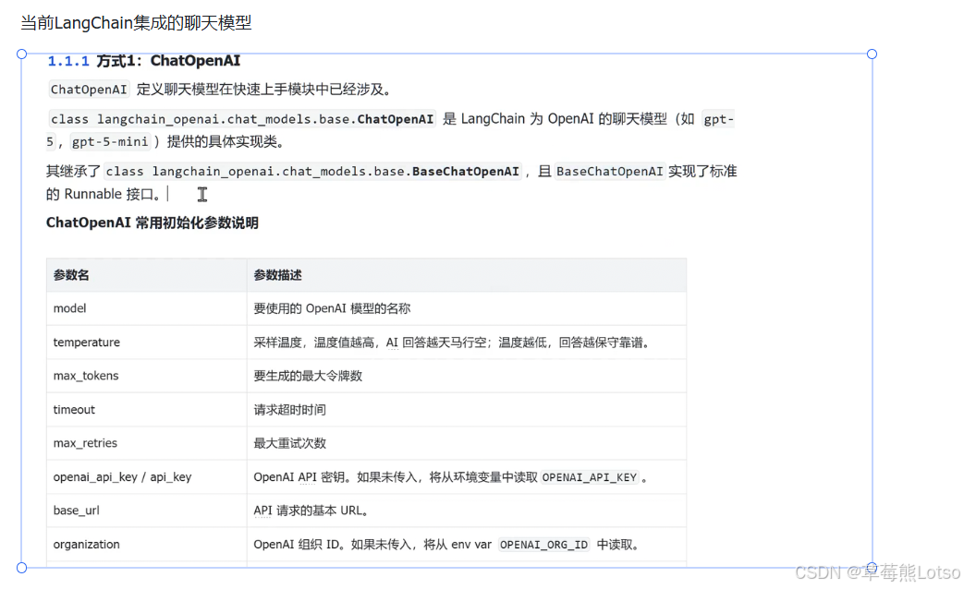Click the description 'API 请求的基本 URL。'
The width and height of the screenshot is (964, 589).
pos(311,511)
